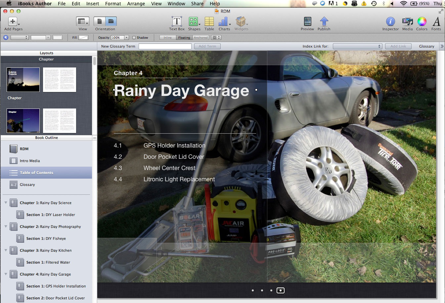This screenshot has width=445, height=303.
Task: Select Section 2: Door Pocket Lid Cover
Action: [56, 298]
